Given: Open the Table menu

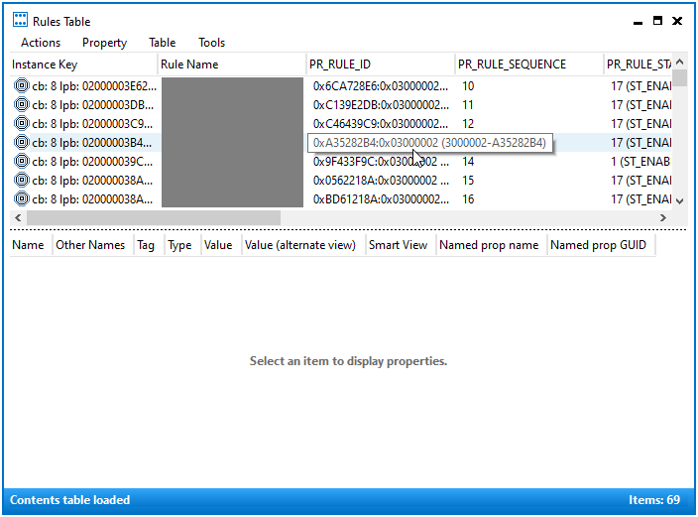Looking at the screenshot, I should pos(162,43).
